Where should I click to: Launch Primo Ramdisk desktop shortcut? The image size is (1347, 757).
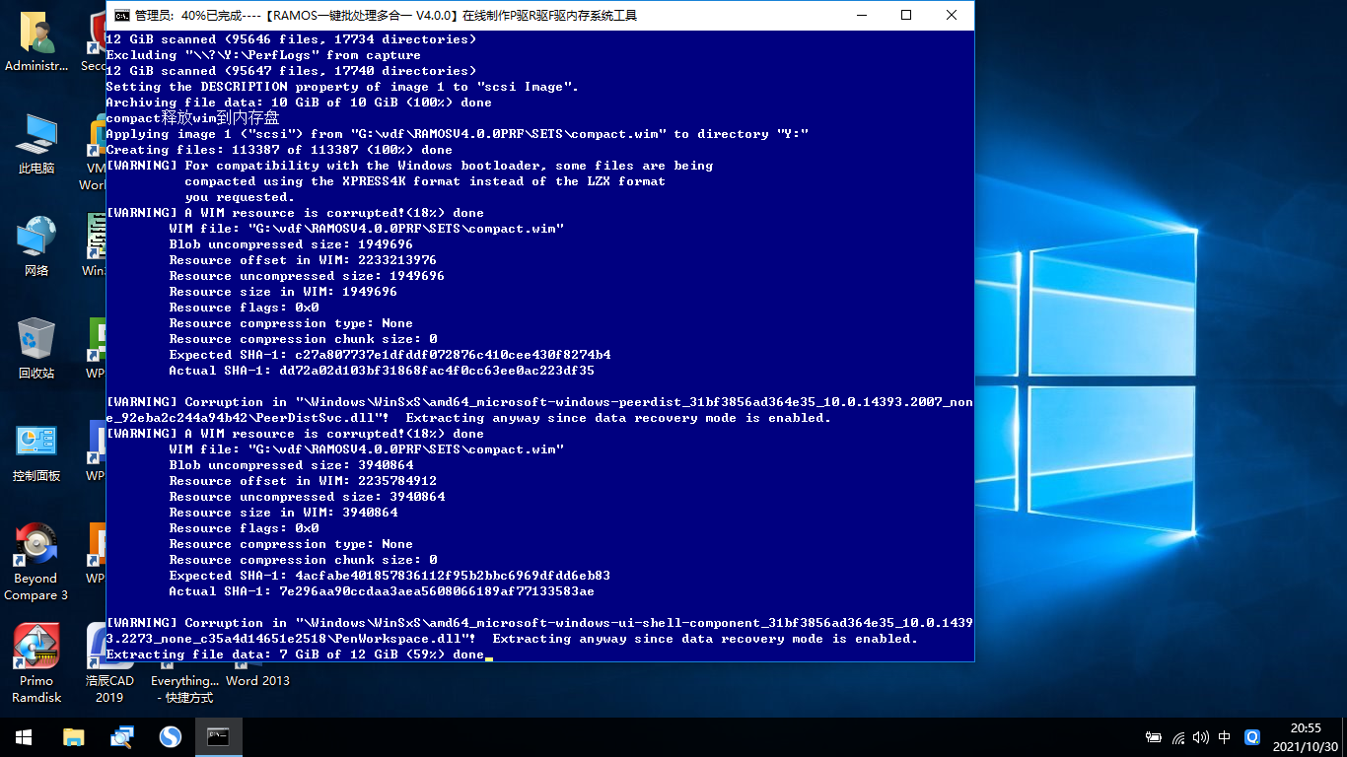tap(36, 654)
